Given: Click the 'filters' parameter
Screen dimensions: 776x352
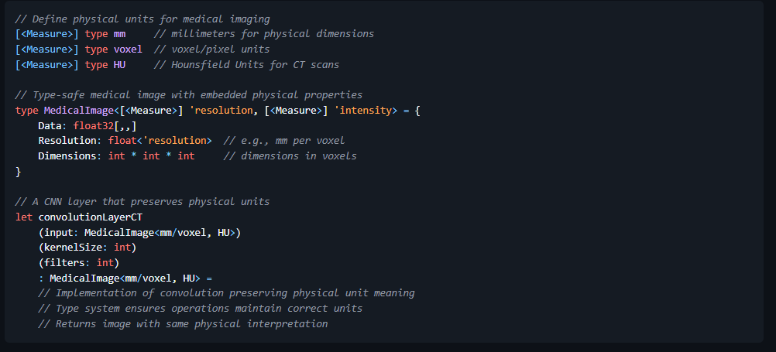Looking at the screenshot, I should [x=64, y=262].
